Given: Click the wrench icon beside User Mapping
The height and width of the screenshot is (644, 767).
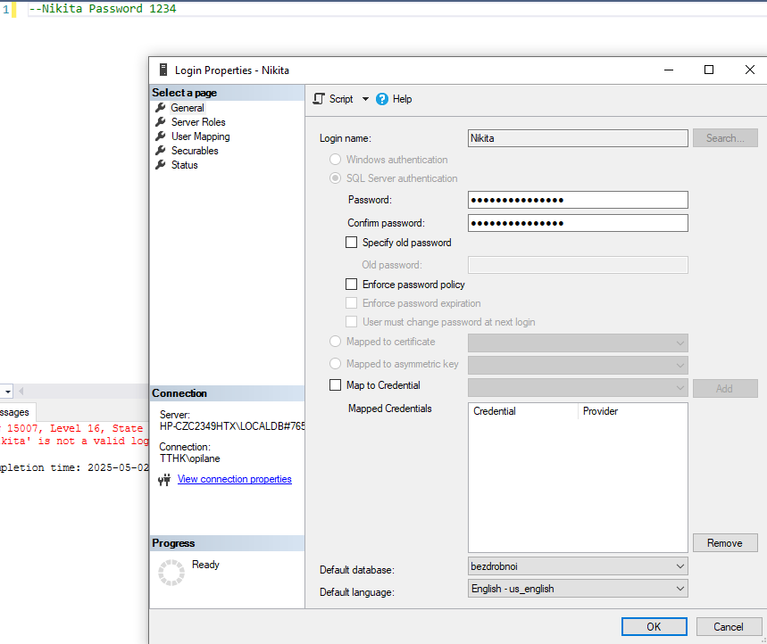Looking at the screenshot, I should (x=161, y=136).
